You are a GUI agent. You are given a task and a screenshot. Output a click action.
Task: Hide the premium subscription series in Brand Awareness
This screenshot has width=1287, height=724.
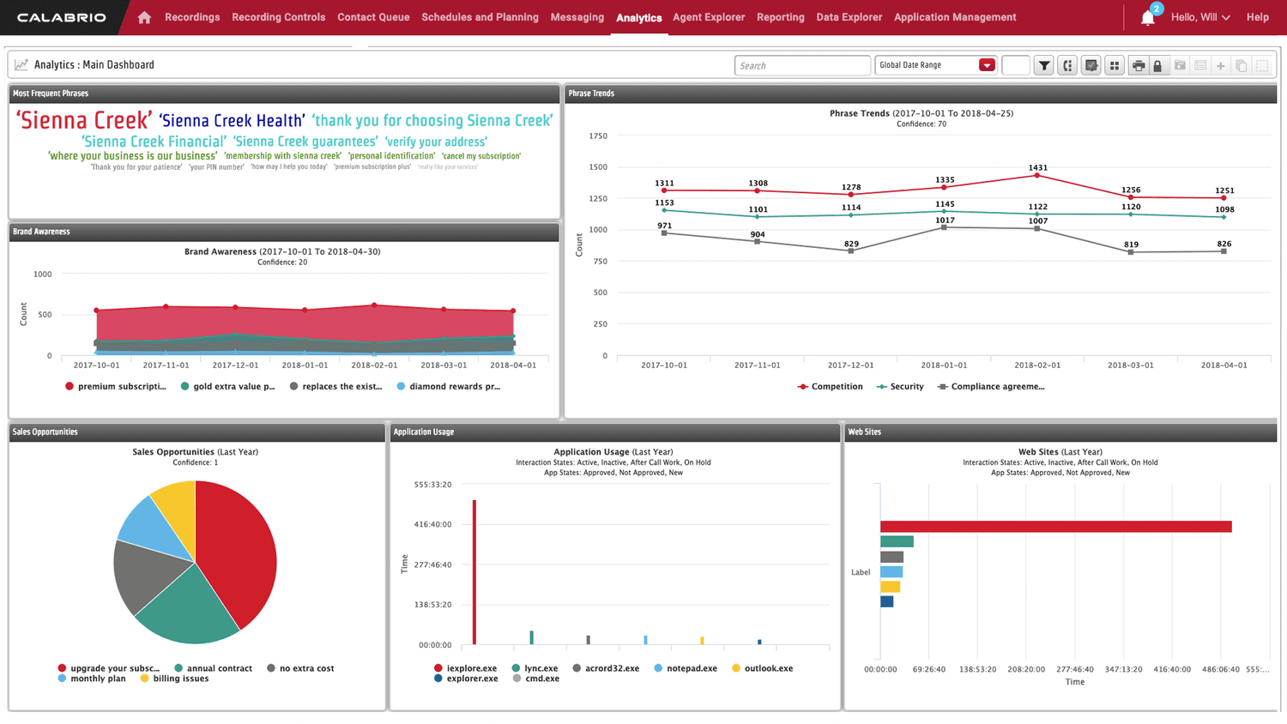pos(116,386)
